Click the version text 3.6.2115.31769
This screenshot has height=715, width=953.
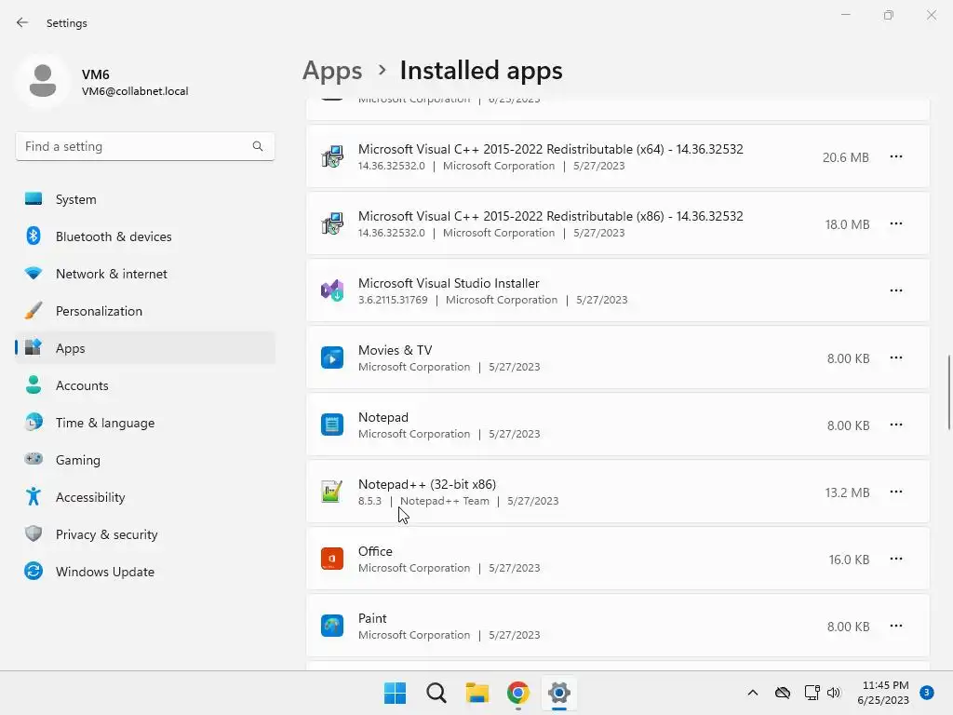point(393,300)
